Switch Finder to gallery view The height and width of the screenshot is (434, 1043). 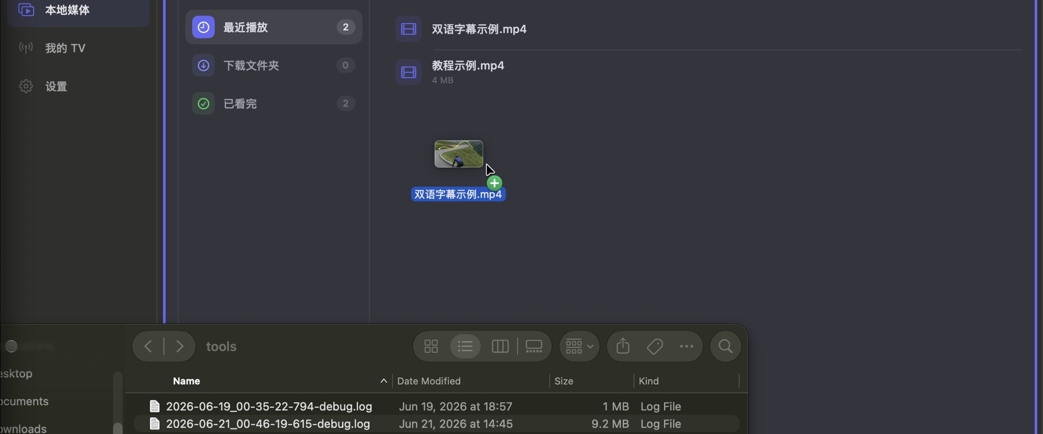point(534,346)
